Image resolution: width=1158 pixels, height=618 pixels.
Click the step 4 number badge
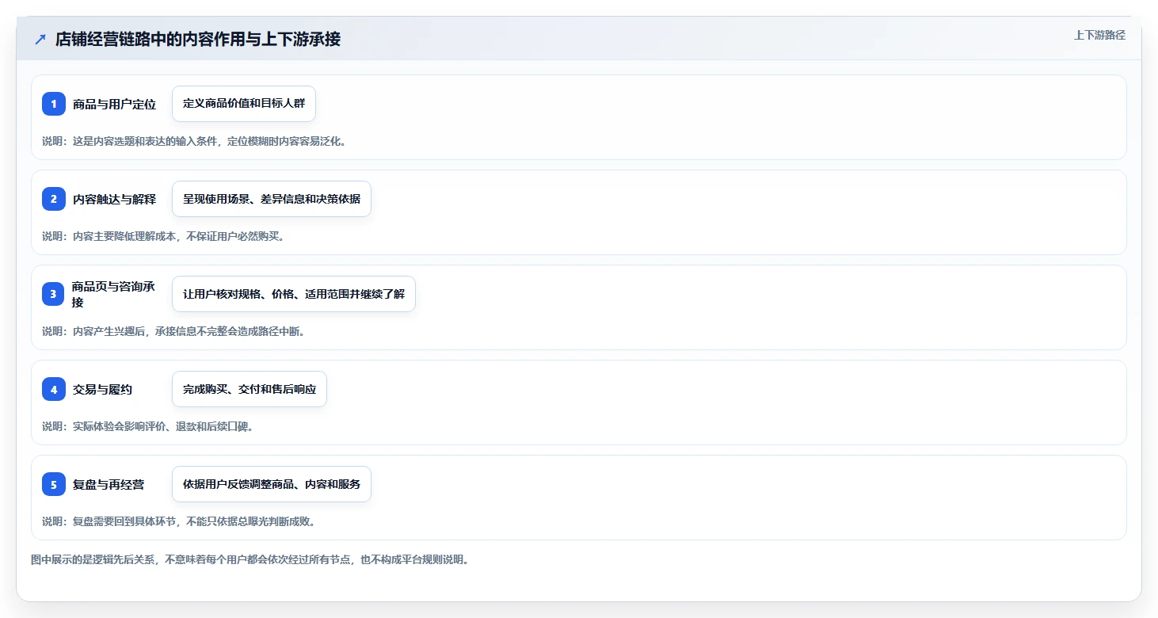pyautogui.click(x=54, y=389)
